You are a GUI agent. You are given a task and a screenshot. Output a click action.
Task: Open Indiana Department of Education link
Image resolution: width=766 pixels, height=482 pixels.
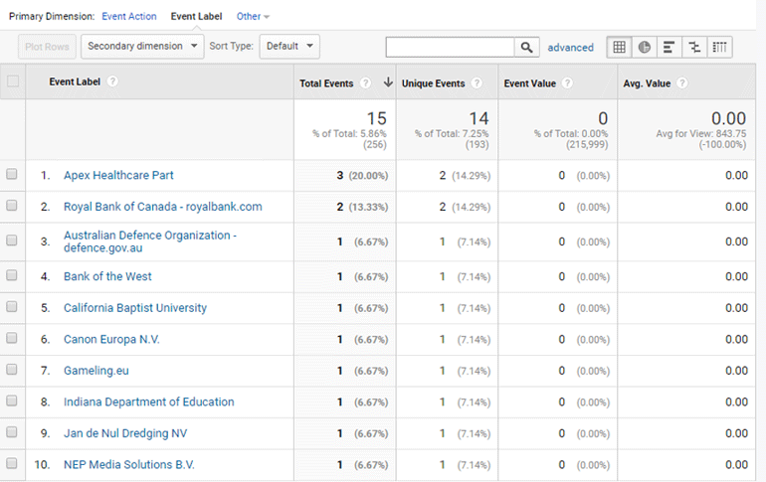[x=149, y=402]
